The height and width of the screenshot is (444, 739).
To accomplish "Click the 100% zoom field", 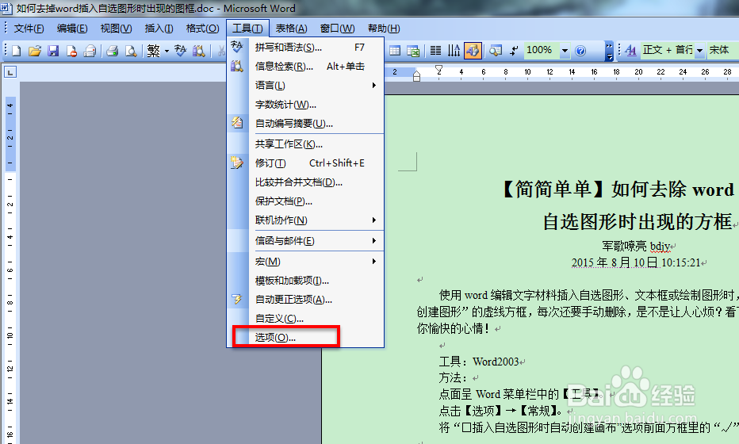I will [x=541, y=50].
